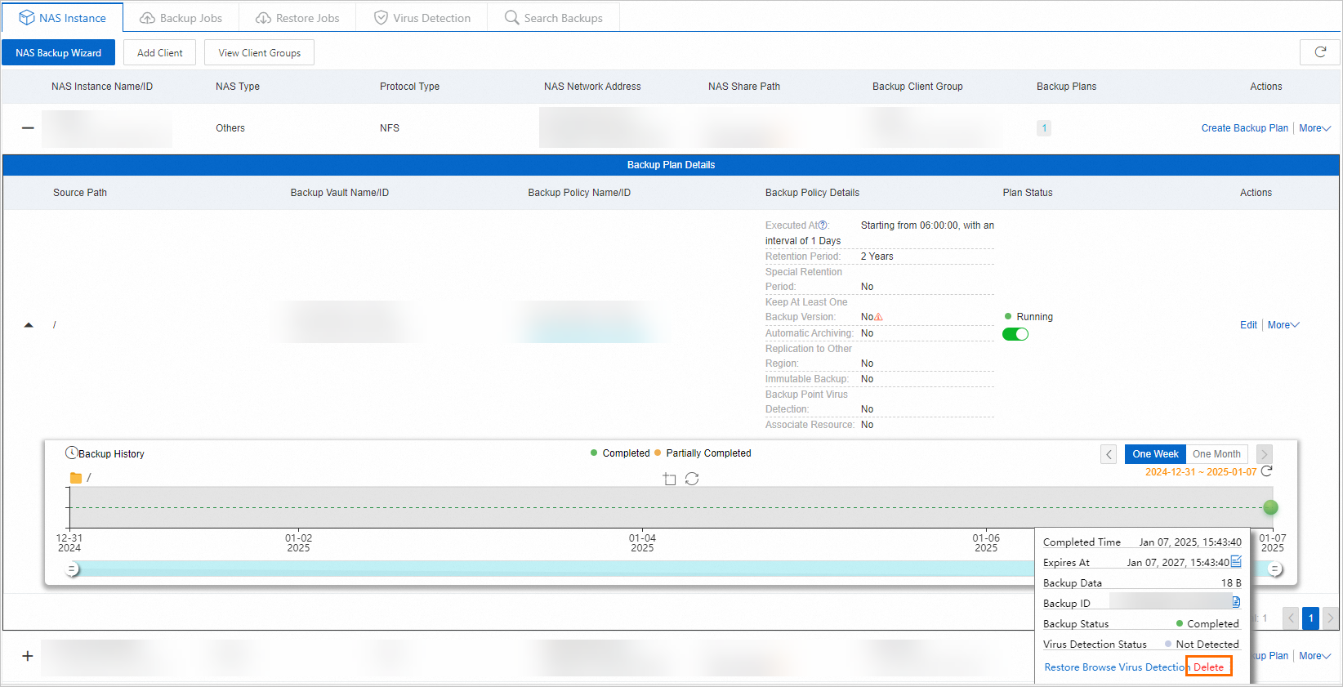1343x687 pixels.
Task: Launch the NAS Backup Wizard
Action: (x=59, y=53)
